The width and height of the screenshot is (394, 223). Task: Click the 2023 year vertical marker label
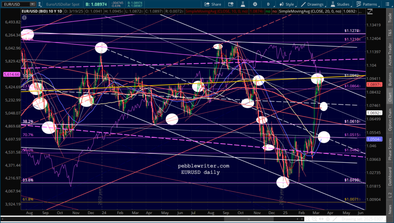pos(100,196)
